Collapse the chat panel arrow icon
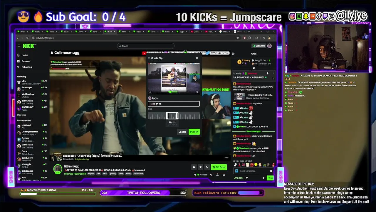The height and width of the screenshot is (212, 376). tap(233, 54)
